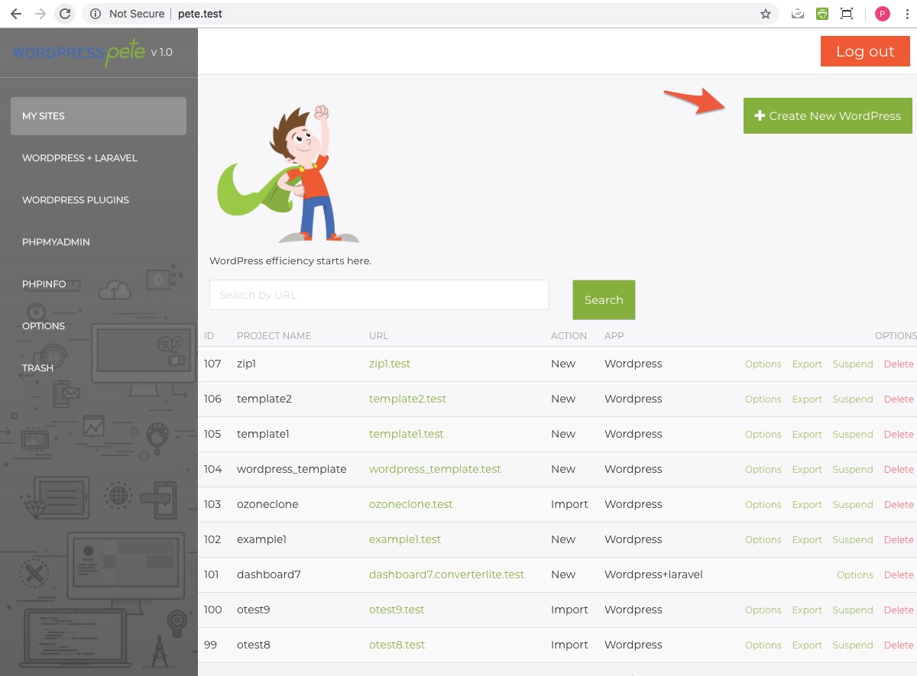
Task: Click the Wordpress+laravel app cell
Action: tap(653, 574)
